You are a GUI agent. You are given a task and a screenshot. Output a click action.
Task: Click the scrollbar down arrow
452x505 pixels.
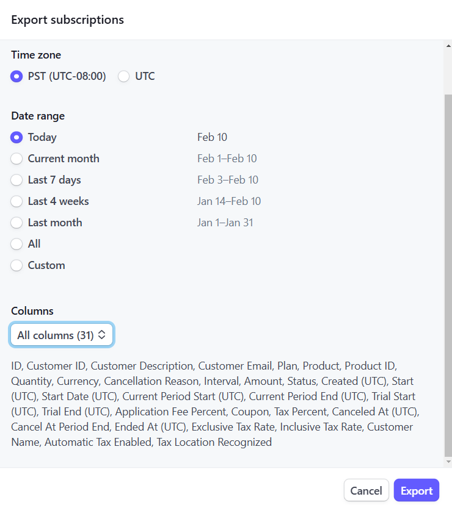(x=448, y=462)
